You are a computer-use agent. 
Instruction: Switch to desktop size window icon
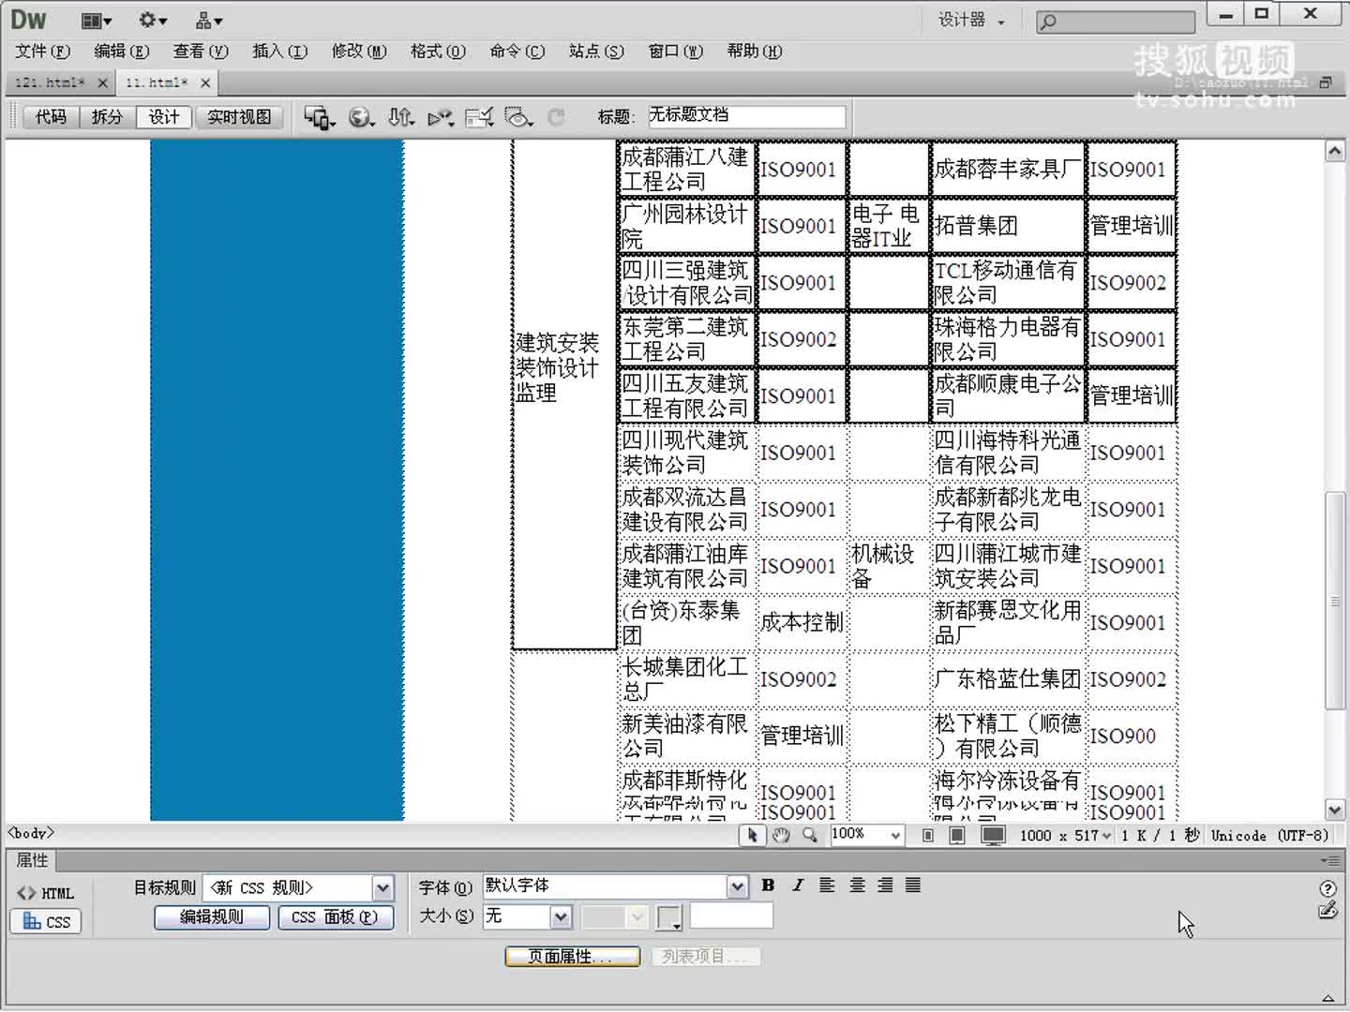pos(993,835)
